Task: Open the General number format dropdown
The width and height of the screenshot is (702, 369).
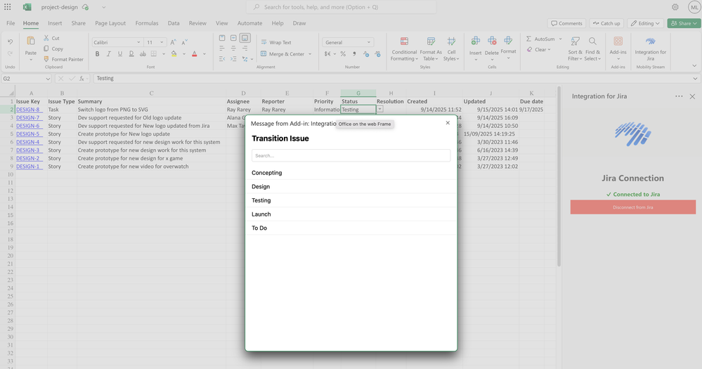Action: point(368,42)
